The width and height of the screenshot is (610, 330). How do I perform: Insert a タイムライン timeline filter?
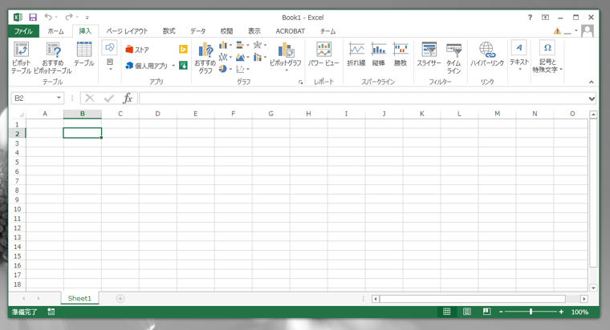pos(453,58)
